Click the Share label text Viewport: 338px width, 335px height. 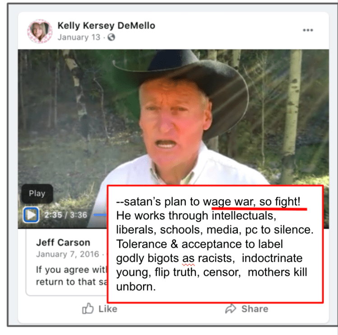pos(255,309)
